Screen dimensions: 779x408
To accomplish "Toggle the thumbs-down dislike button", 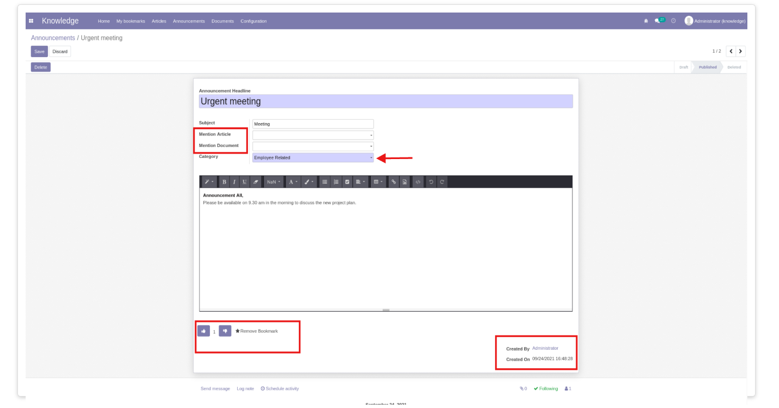I will tap(225, 331).
